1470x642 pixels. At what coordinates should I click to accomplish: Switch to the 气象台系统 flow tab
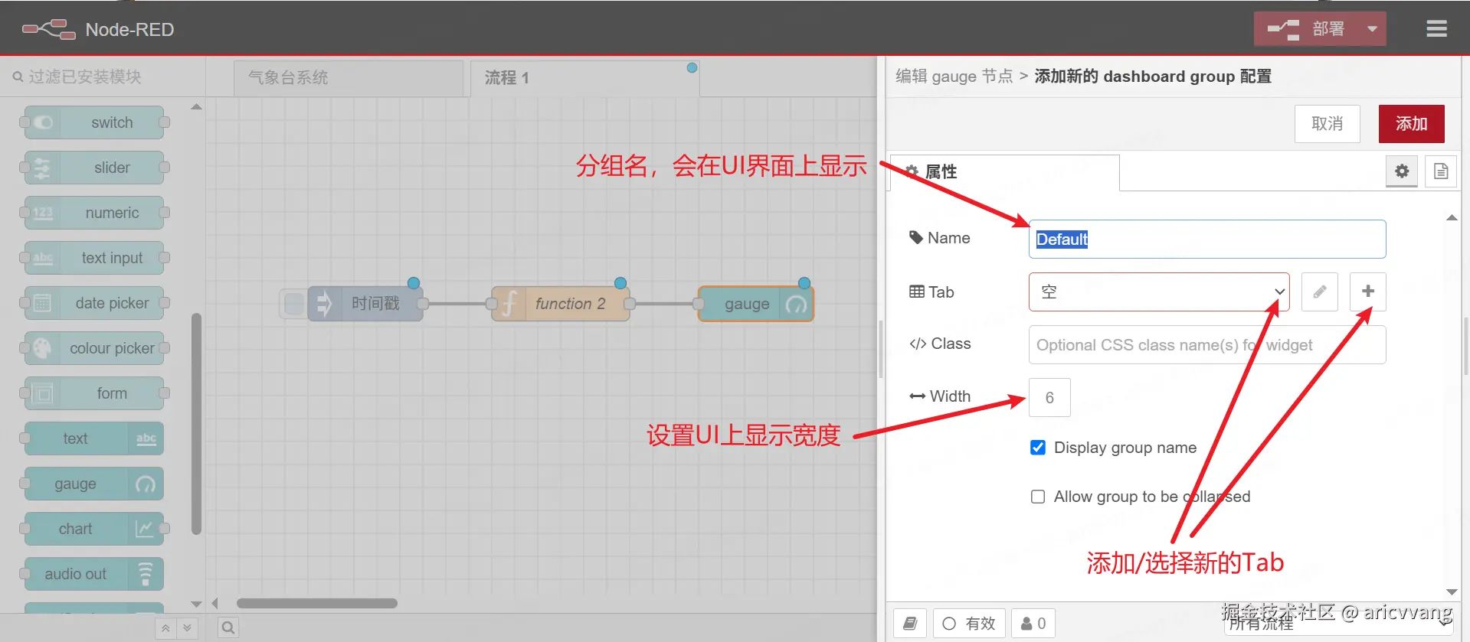pos(349,78)
